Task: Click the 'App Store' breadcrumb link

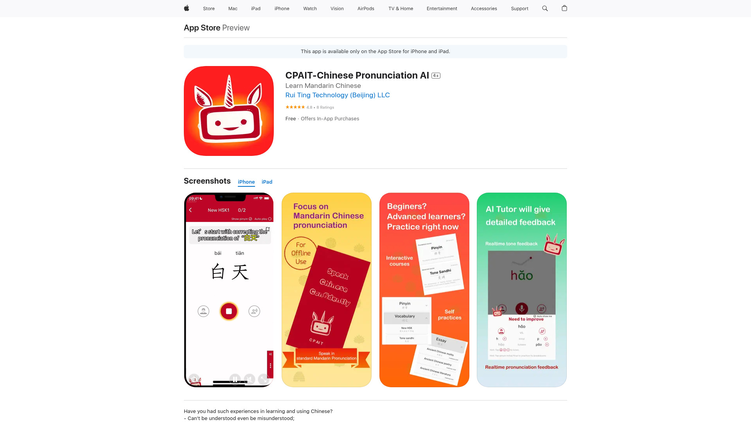Action: [x=202, y=27]
